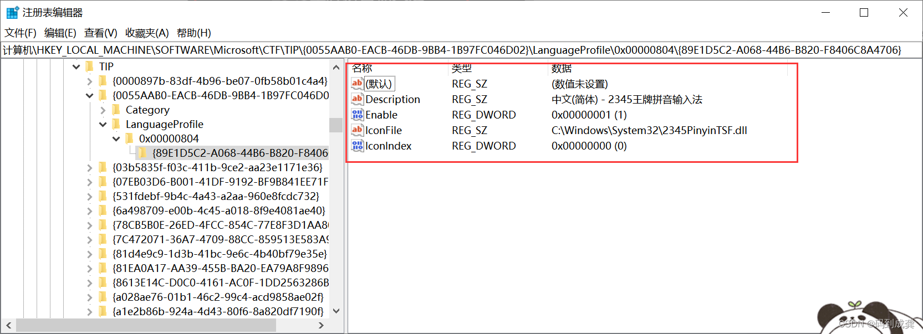Click folder icon of {531fdebf-9b4c-4a43 key
The height and width of the screenshot is (334, 923).
tap(103, 196)
